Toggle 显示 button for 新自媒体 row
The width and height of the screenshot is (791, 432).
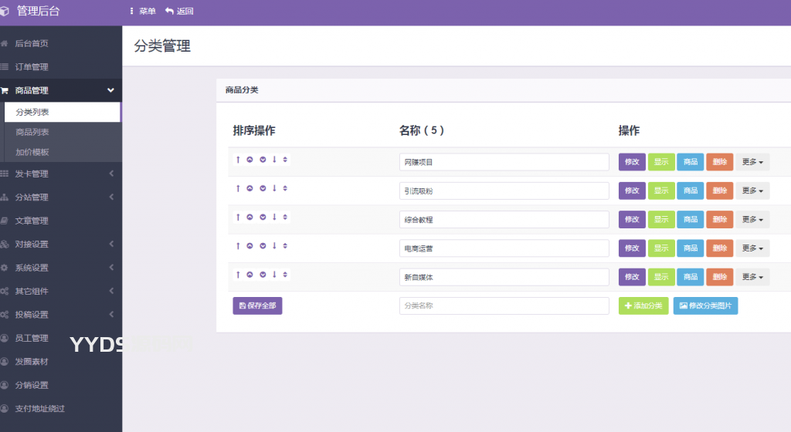pos(661,277)
